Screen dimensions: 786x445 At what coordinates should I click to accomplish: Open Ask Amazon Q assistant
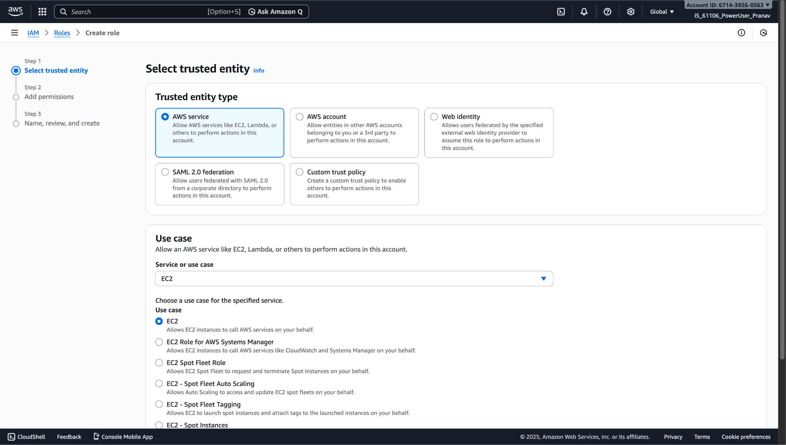tap(276, 12)
